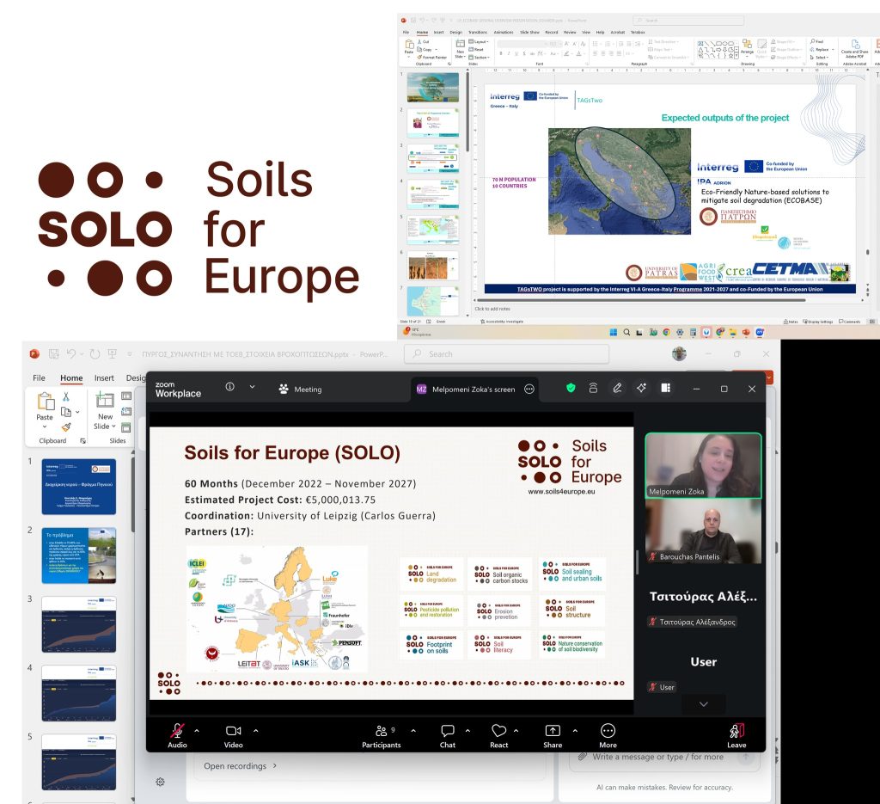Select the Home tab in the bottom PowerPoint
The image size is (880, 804).
pos(71,377)
